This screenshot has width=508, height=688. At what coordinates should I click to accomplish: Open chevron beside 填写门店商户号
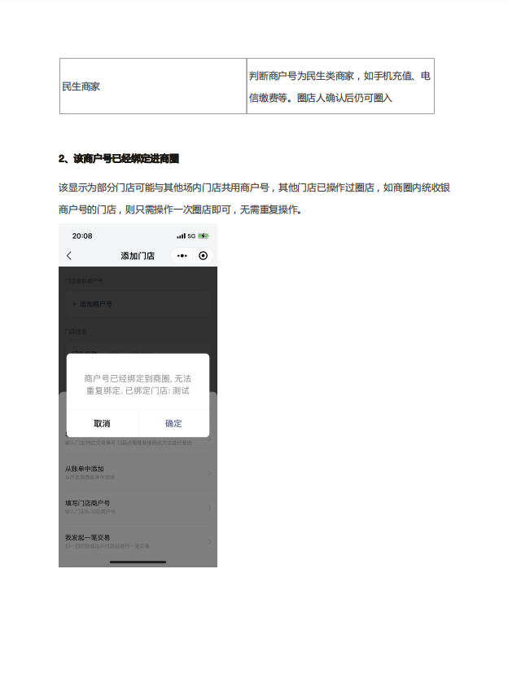(209, 507)
